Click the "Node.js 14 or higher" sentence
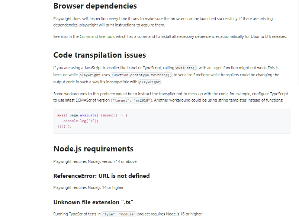The image size is (299, 218). point(89,187)
